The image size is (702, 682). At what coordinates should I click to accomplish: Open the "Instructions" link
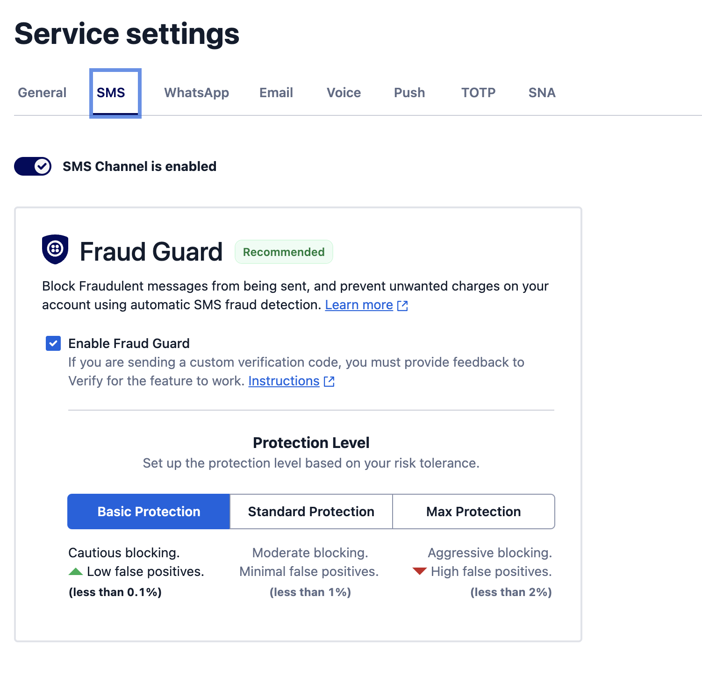click(x=283, y=381)
